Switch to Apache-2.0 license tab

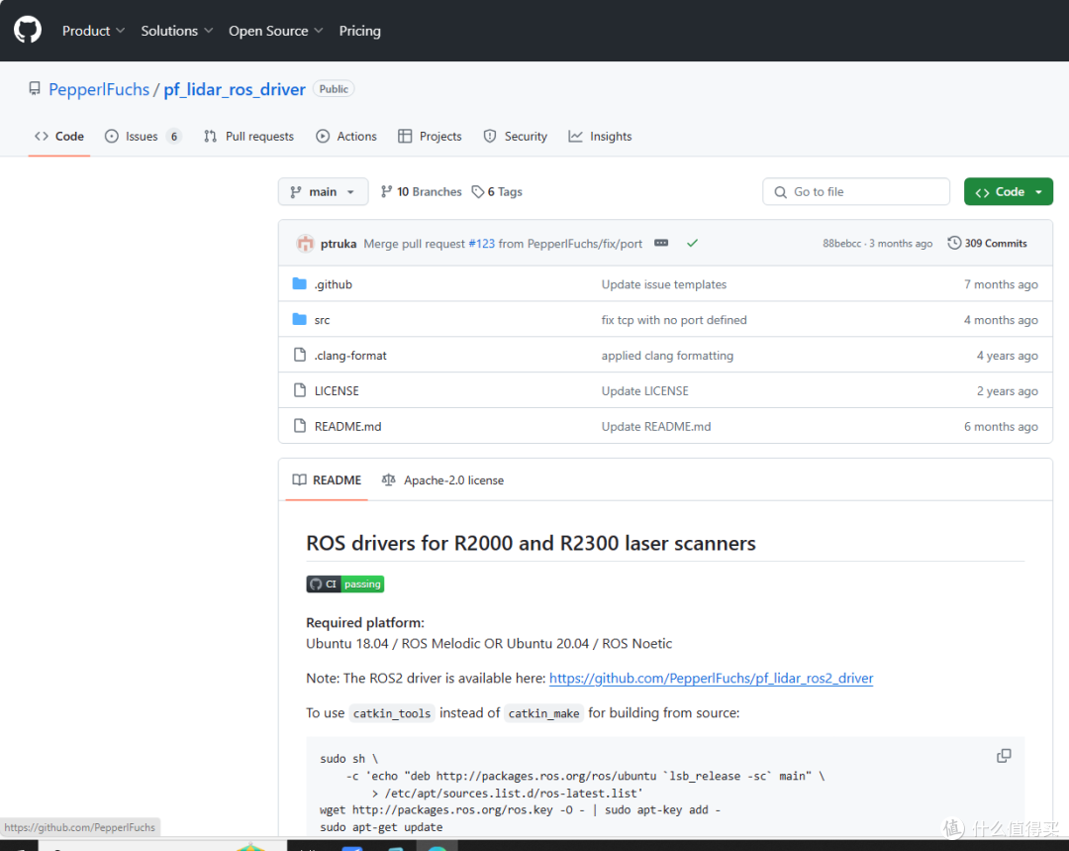443,479
